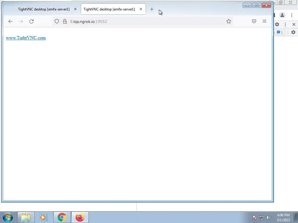298x223 pixels.
Task: Open the Chrome profile avatar icon
Action: click(x=282, y=15)
